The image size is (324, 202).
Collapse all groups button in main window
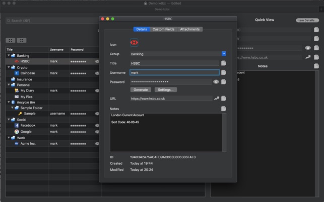(x=22, y=40)
